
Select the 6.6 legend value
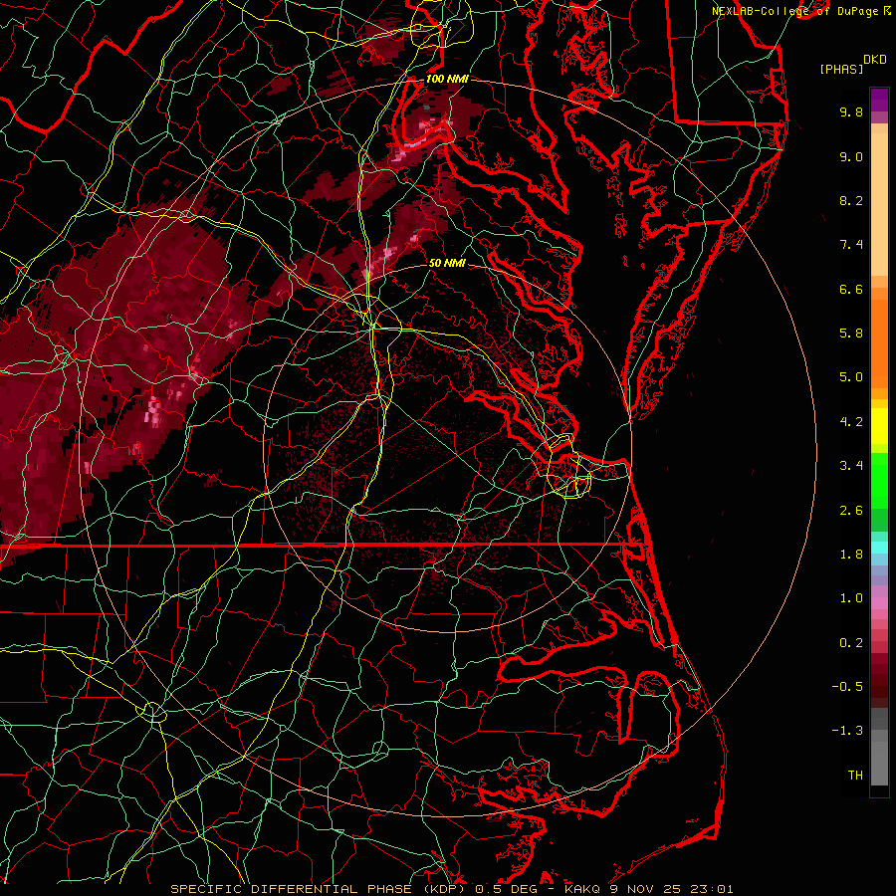tap(851, 289)
